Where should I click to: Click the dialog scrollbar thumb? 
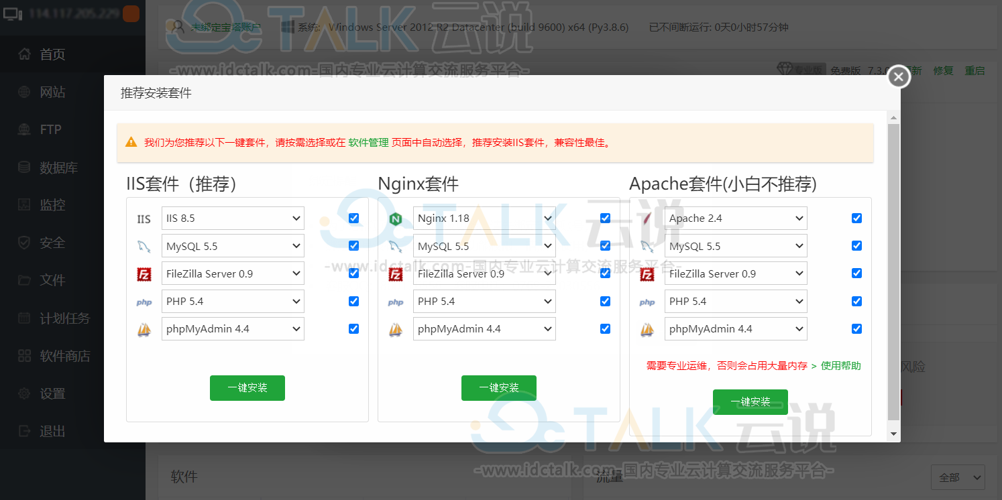(893, 271)
